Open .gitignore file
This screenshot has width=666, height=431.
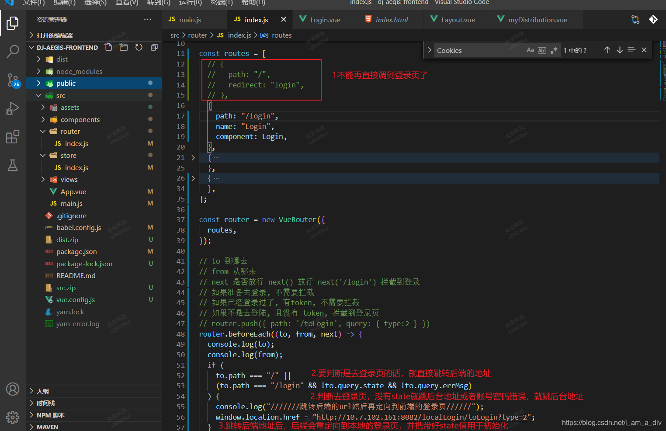(94, 215)
